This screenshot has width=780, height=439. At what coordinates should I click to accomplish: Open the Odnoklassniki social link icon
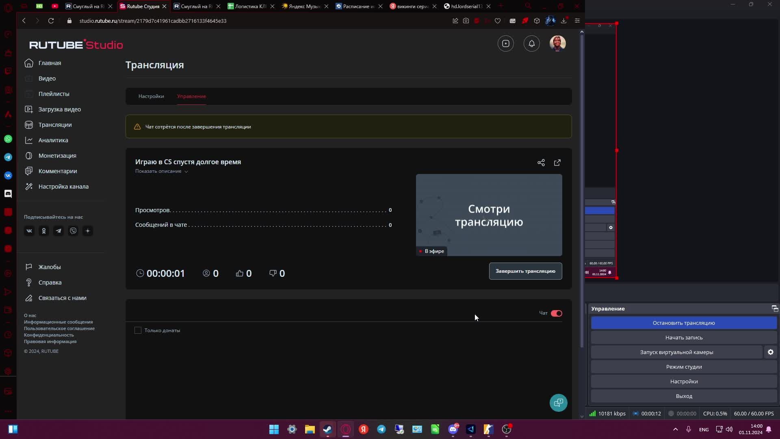(x=44, y=231)
